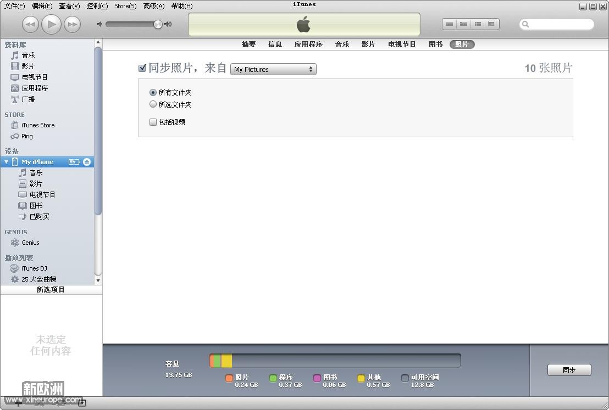
Task: Click the green 程序 capacity legend swatch
Action: (x=273, y=378)
